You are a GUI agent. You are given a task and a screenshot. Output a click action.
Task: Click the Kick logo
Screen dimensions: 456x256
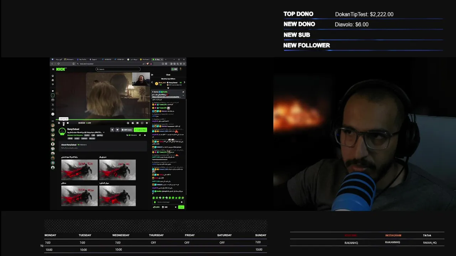click(x=61, y=69)
